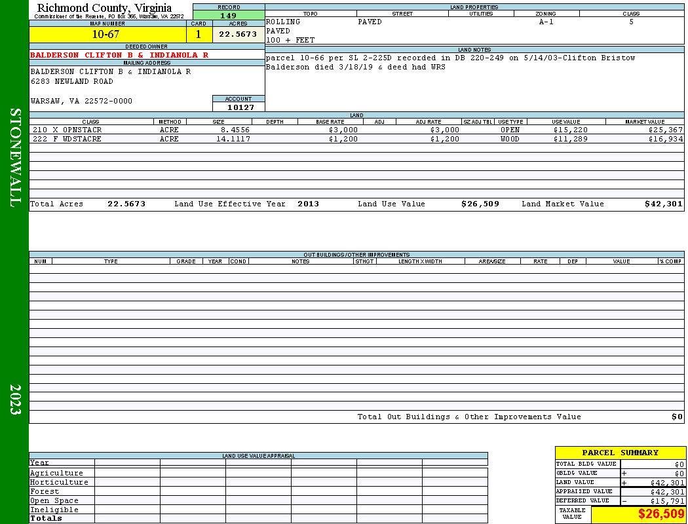Click use type OPEN
The image size is (688, 524).
point(510,130)
